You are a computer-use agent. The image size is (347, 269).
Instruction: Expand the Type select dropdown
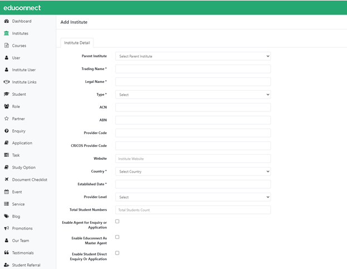click(x=192, y=95)
